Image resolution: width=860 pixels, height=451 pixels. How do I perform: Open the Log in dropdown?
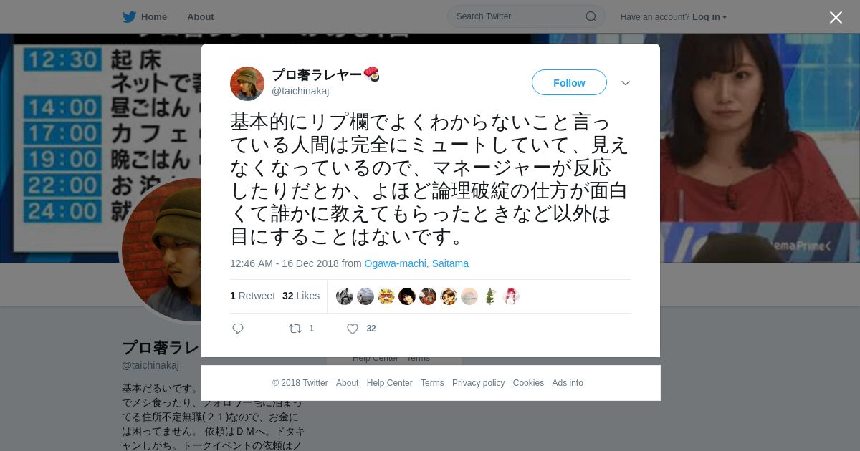[709, 16]
